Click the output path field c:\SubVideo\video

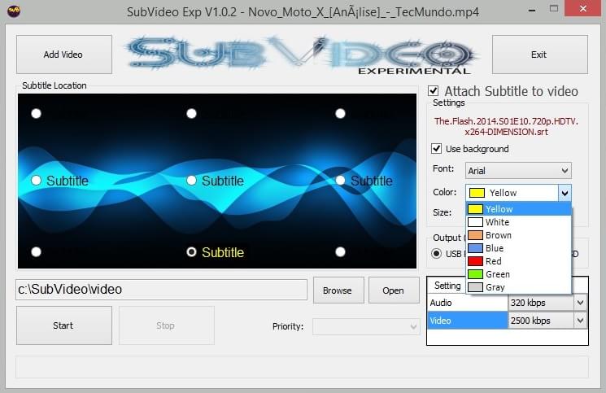[162, 290]
